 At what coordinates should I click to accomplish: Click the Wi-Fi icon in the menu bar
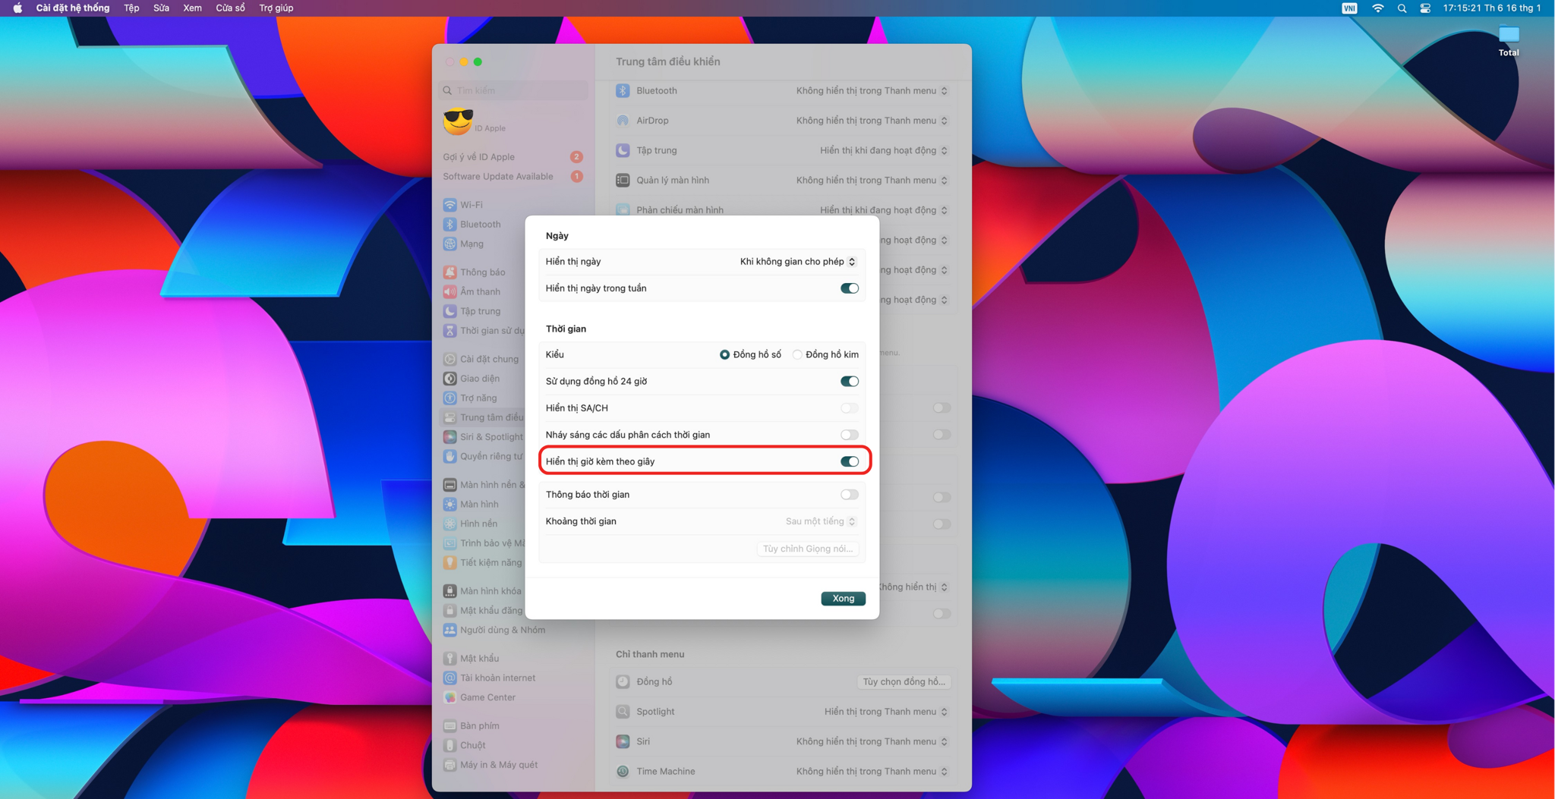click(x=1377, y=8)
